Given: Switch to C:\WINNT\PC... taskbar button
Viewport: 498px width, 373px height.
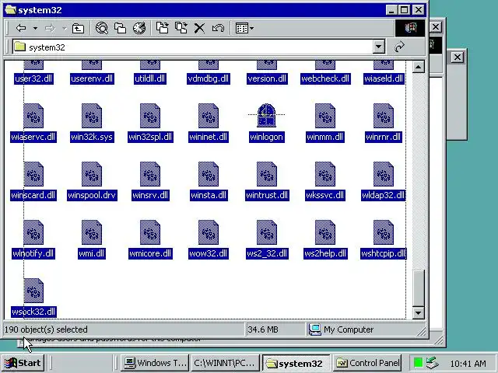Looking at the screenshot, I should tap(225, 363).
